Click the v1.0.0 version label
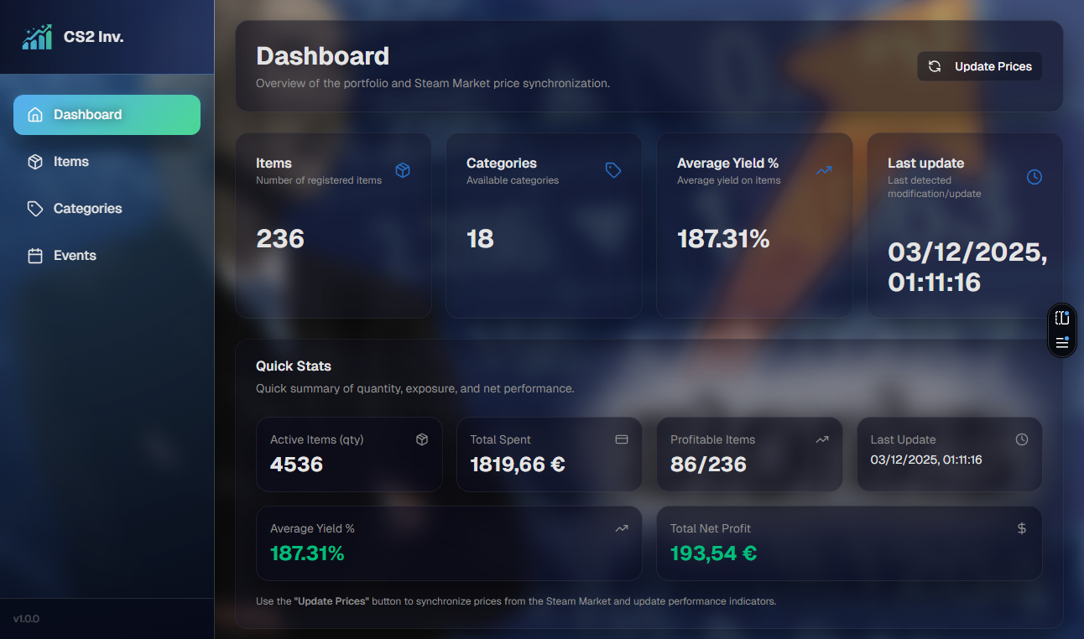1084x639 pixels. [x=26, y=619]
